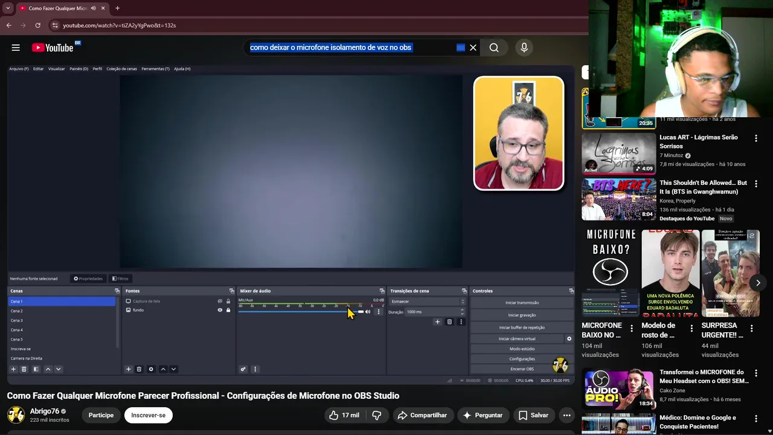The height and width of the screenshot is (435, 773).
Task: Select Cena 3 in scenes list
Action: (62, 320)
